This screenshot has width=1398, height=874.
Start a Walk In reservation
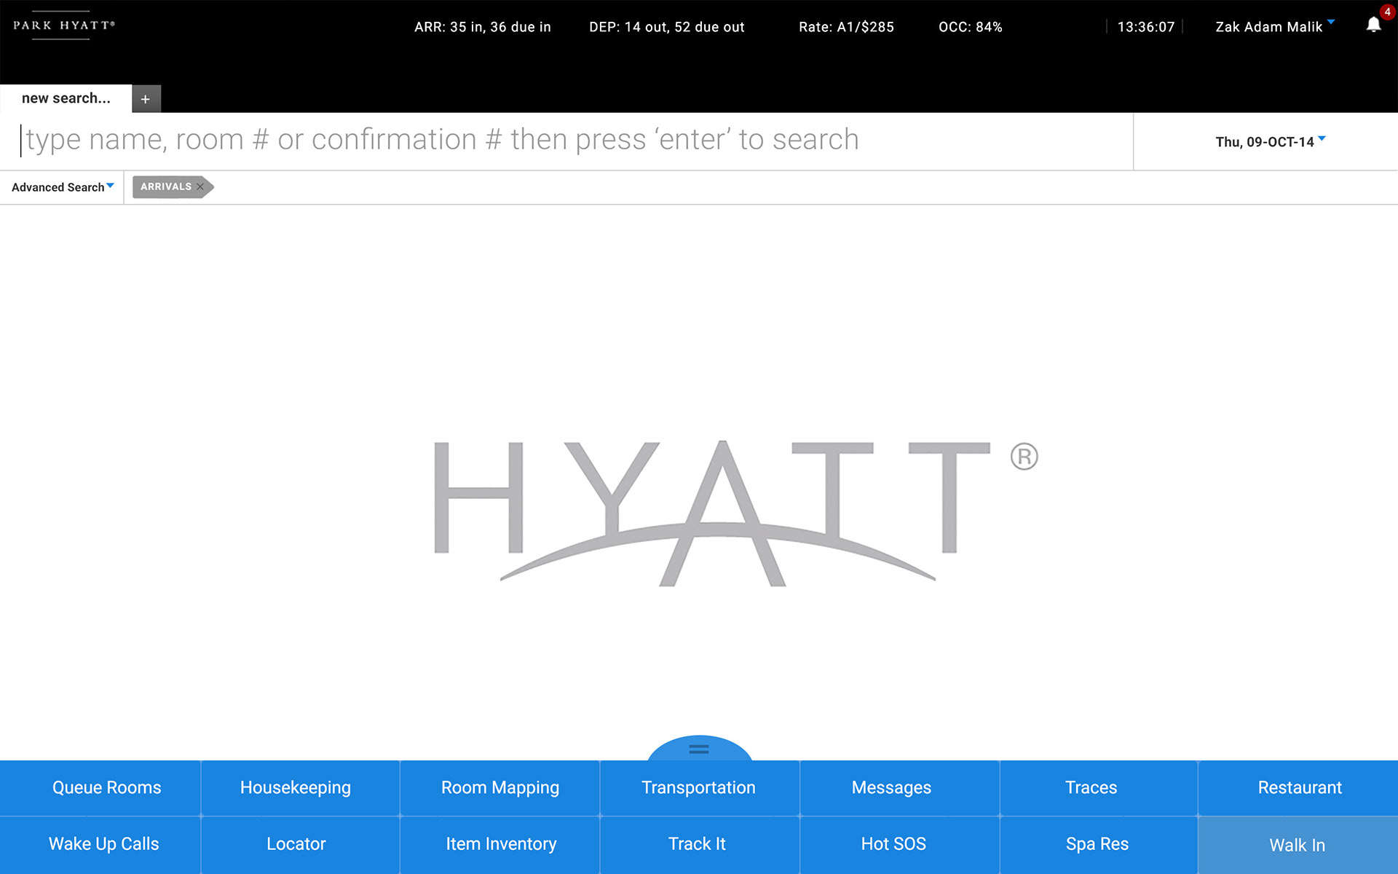(1298, 845)
